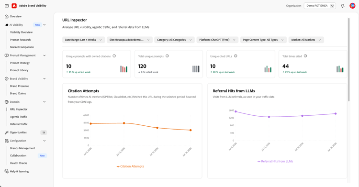The height and width of the screenshot is (187, 359).
Task: Toggle Referral Hits from LLMs legend series
Action: point(275,161)
